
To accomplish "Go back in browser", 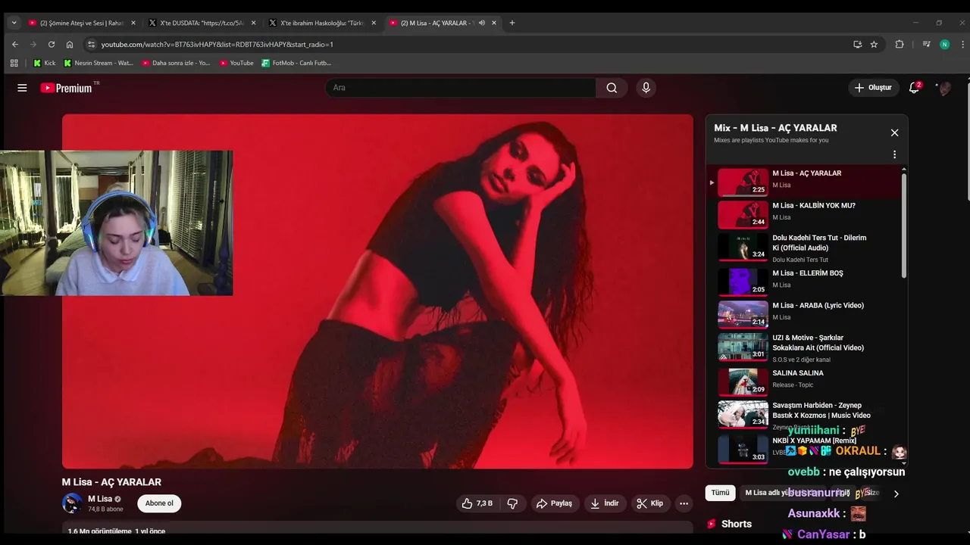I will pos(15,45).
